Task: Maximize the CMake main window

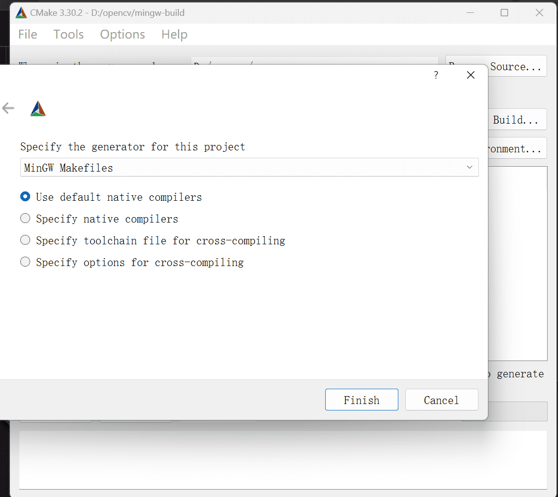Action: coord(504,13)
